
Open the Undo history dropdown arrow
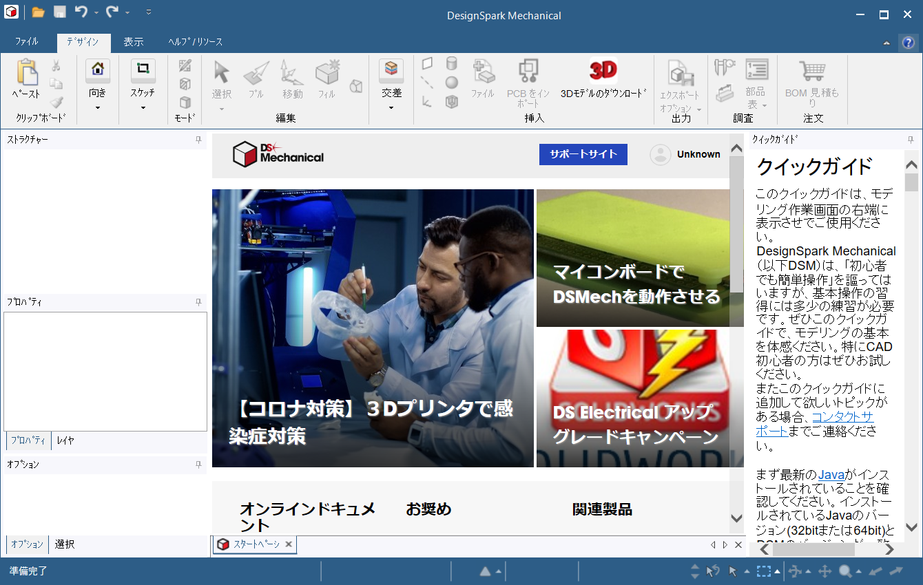[96, 13]
